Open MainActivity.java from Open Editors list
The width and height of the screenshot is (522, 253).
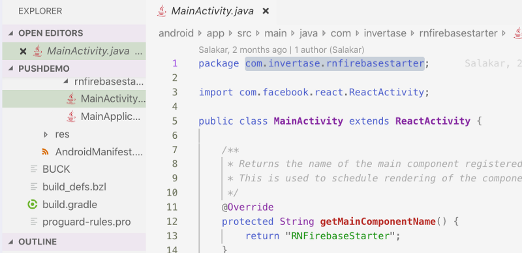[x=74, y=52]
